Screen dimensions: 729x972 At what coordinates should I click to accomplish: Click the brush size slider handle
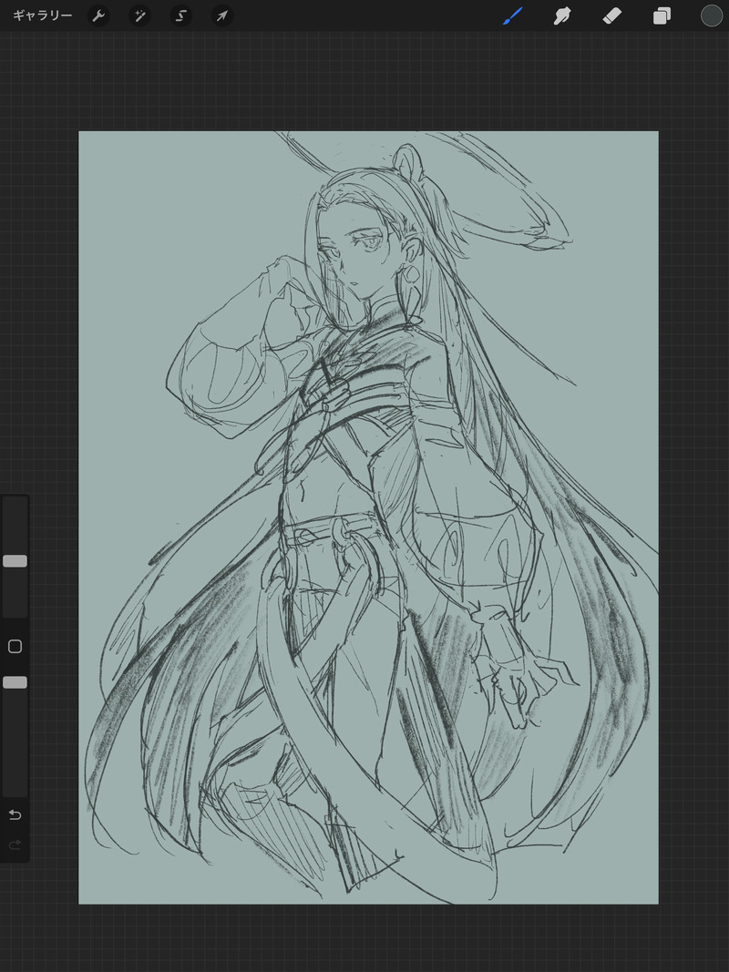[x=15, y=561]
